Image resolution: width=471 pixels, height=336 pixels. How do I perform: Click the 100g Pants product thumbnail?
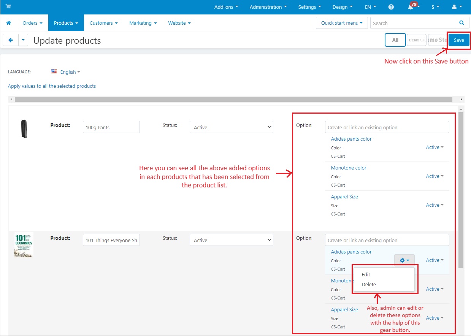point(24,128)
